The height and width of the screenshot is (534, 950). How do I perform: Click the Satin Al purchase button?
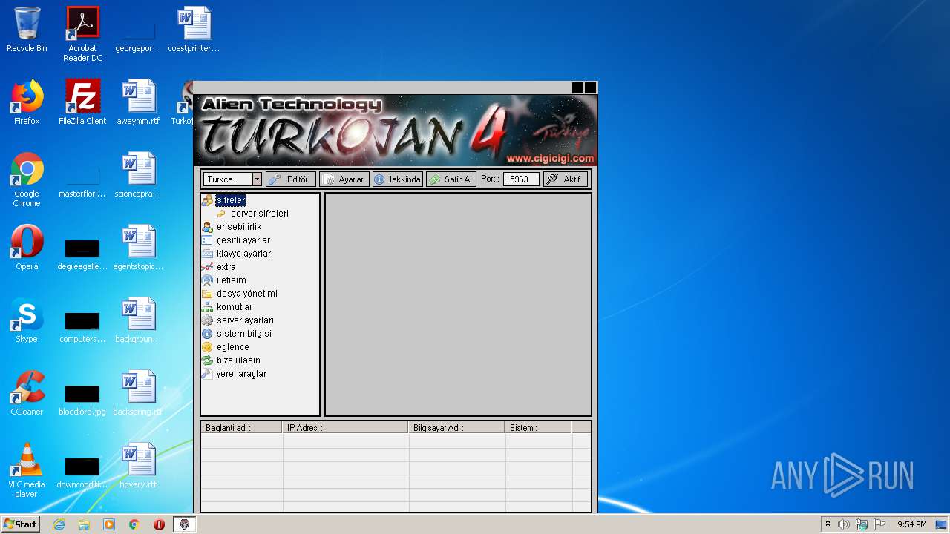(x=451, y=179)
